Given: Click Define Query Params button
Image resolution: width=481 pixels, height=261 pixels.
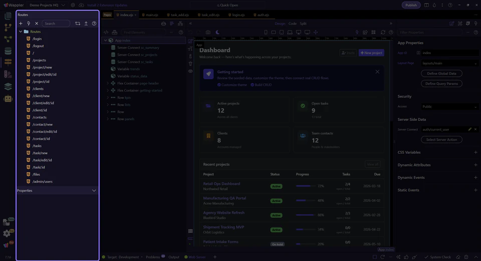Looking at the screenshot, I should [x=441, y=84].
